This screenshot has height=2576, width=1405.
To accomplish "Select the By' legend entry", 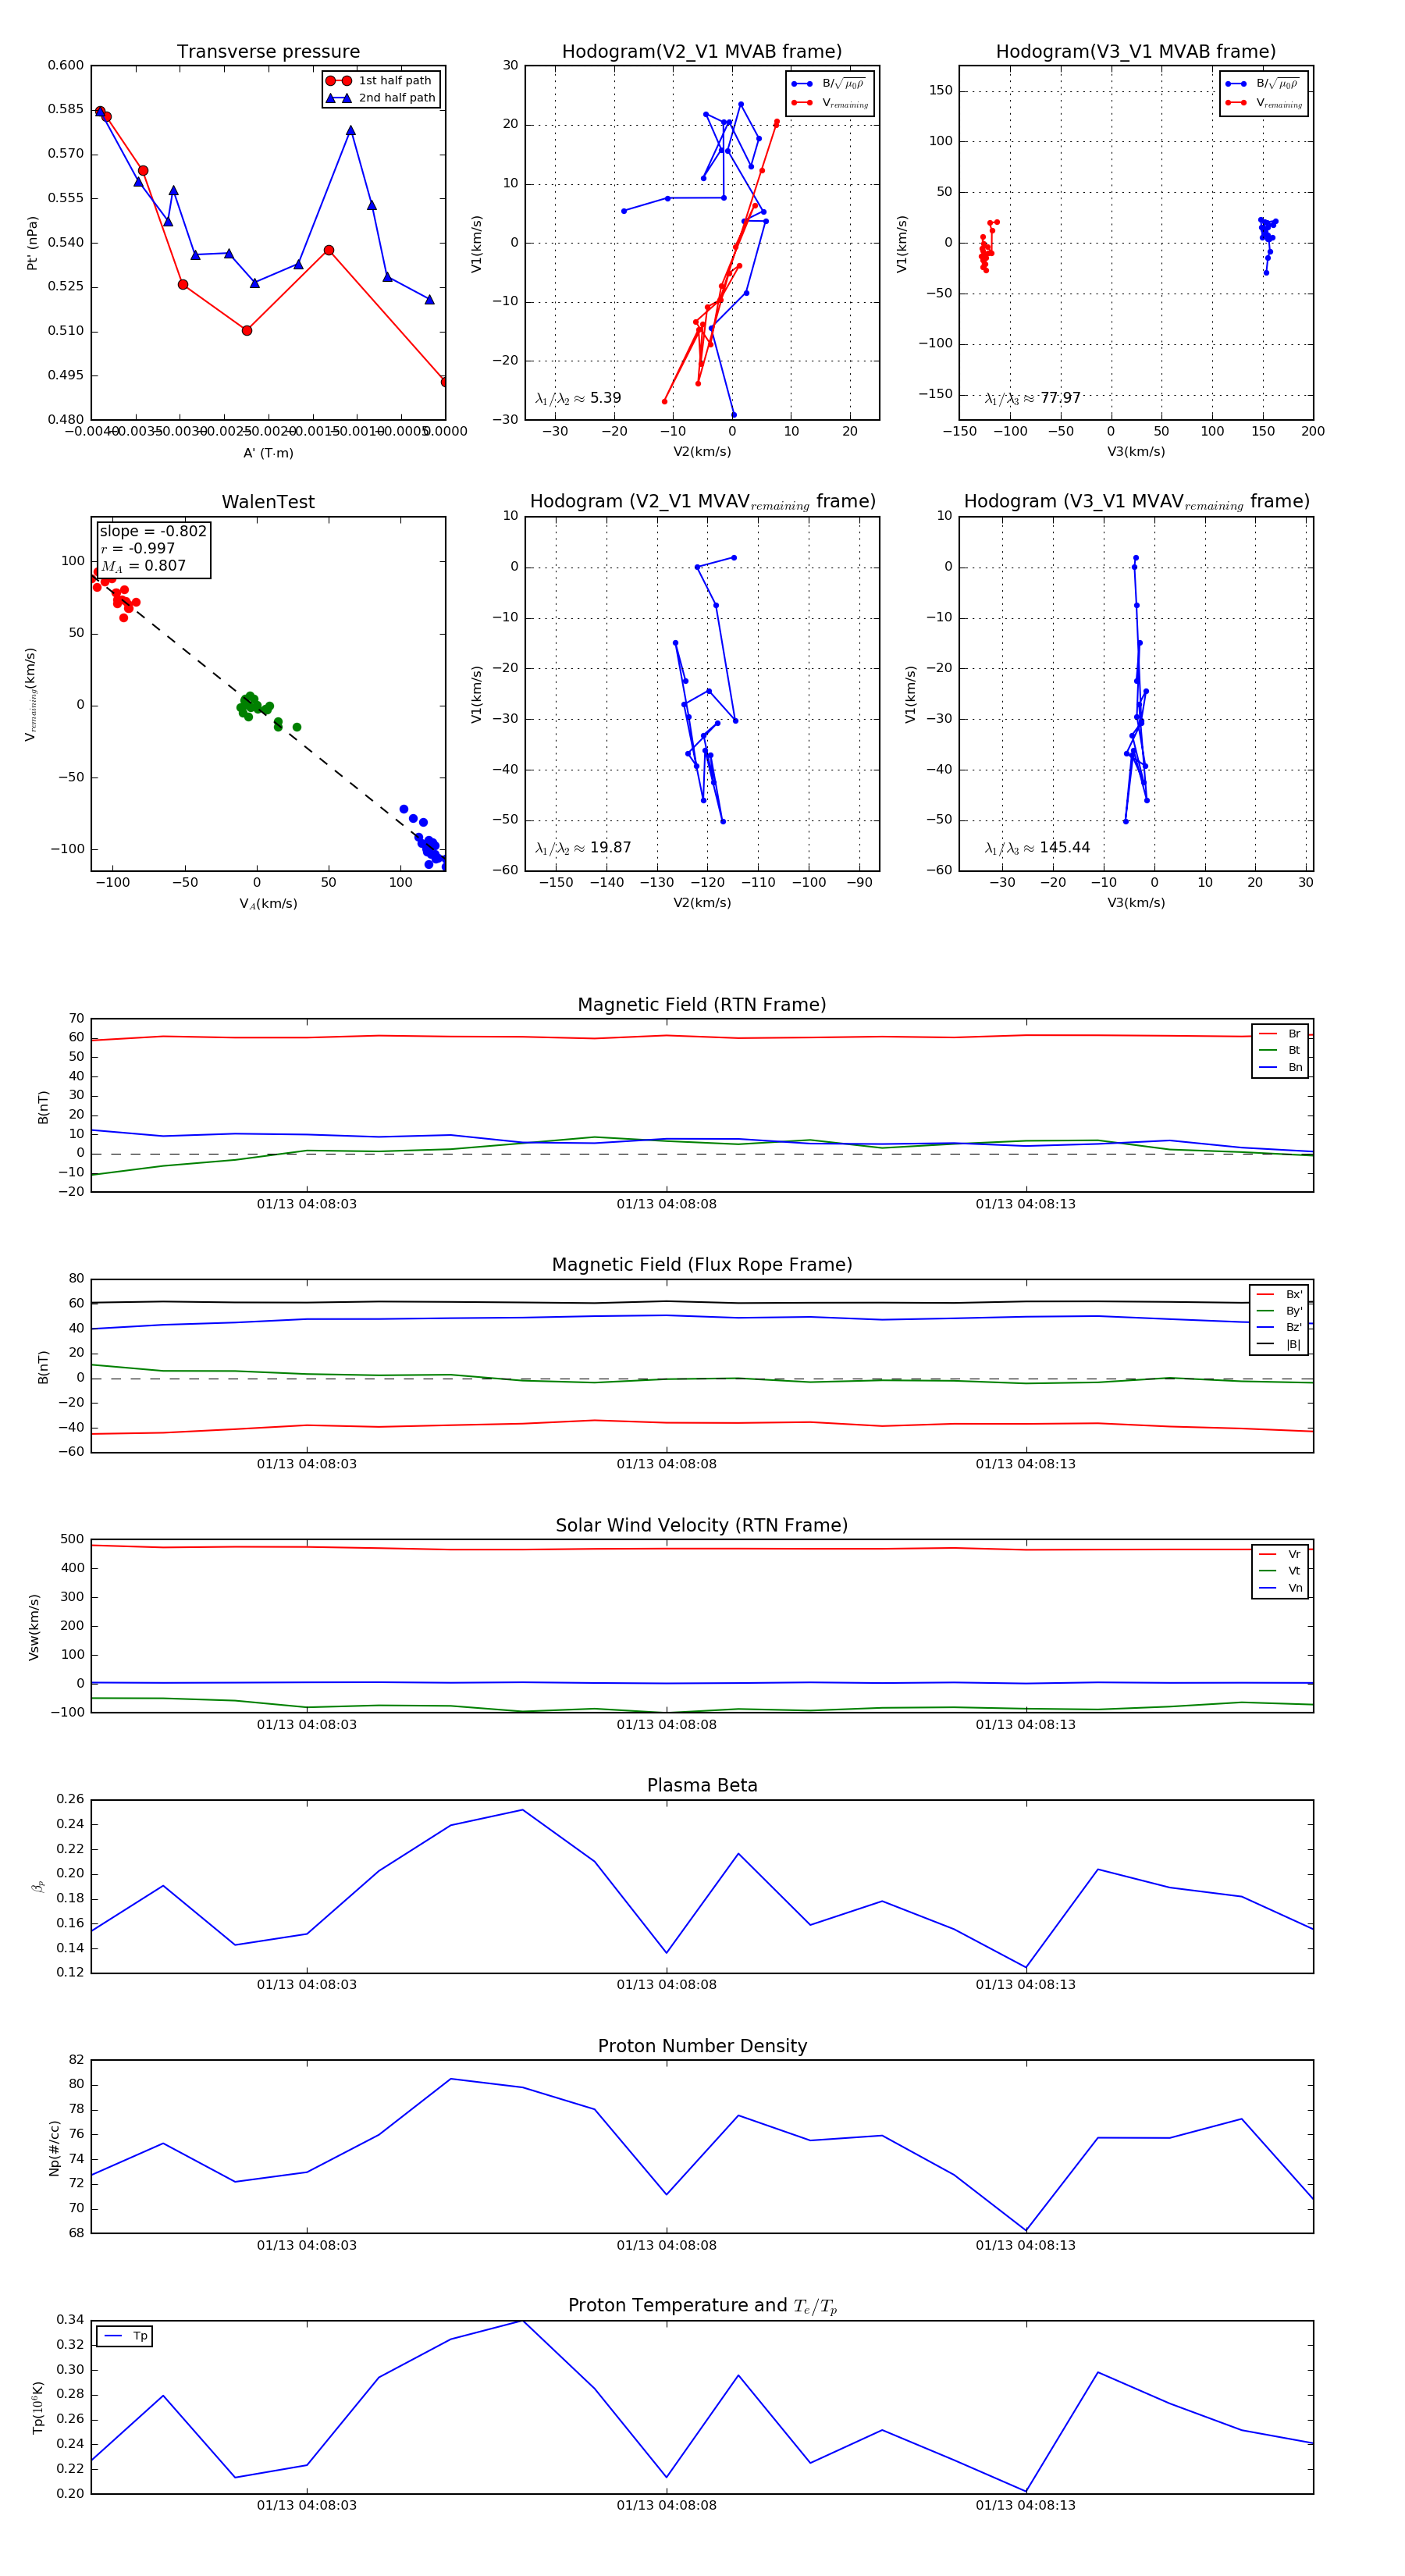I will [x=1279, y=1311].
